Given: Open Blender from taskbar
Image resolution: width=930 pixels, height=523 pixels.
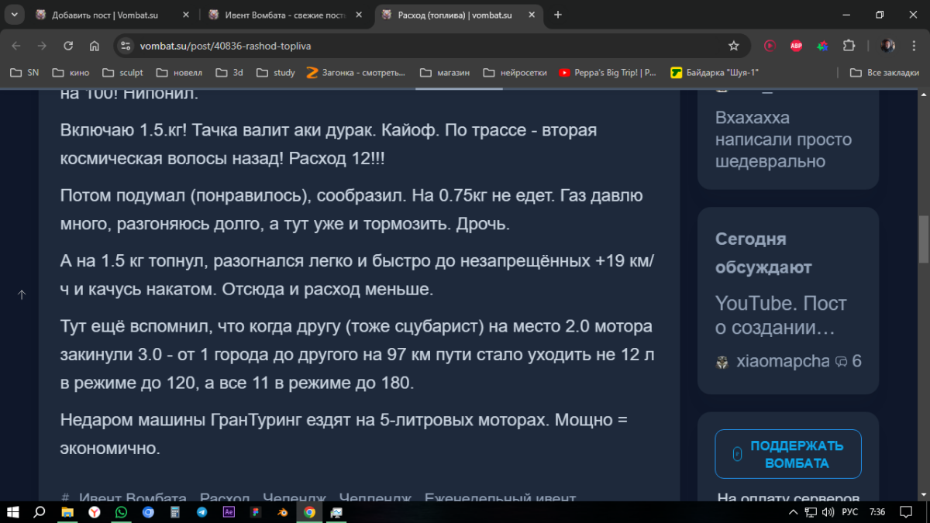Looking at the screenshot, I should [x=283, y=512].
